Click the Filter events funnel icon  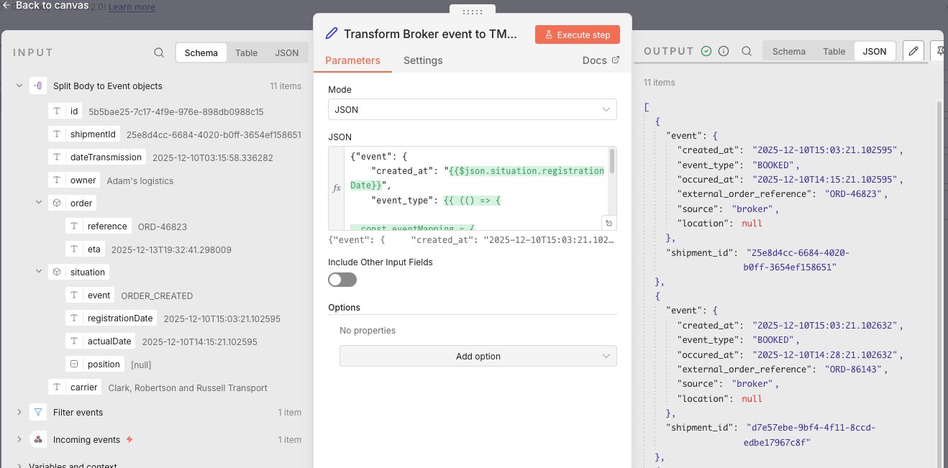tap(38, 412)
